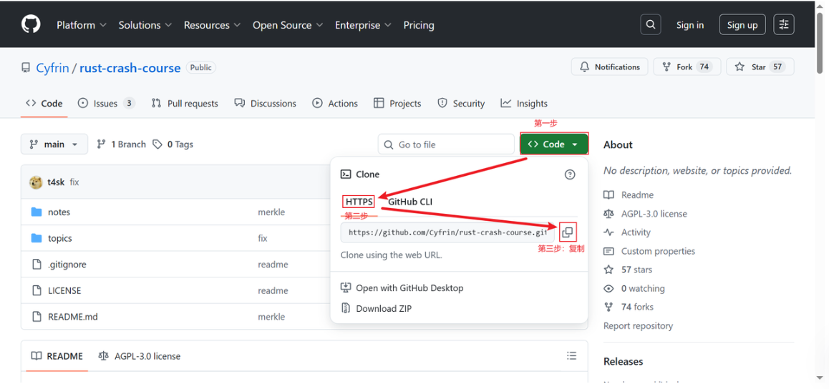The width and height of the screenshot is (829, 389).
Task: Expand the Enterprise menu
Action: tap(363, 25)
